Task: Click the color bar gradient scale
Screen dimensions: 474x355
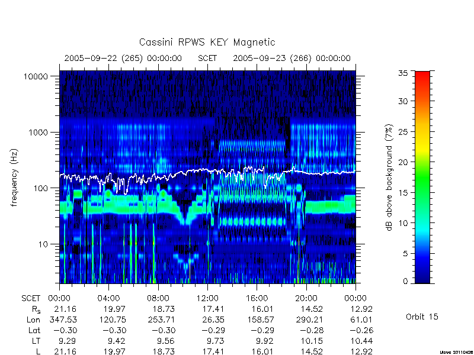Action: click(x=422, y=177)
